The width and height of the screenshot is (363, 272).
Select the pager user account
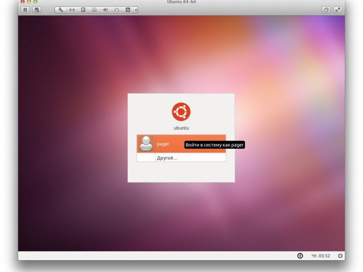pyautogui.click(x=181, y=144)
